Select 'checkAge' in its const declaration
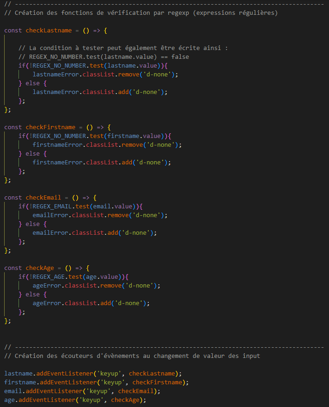 tap(40, 268)
